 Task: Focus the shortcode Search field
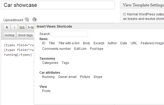[70, 34]
